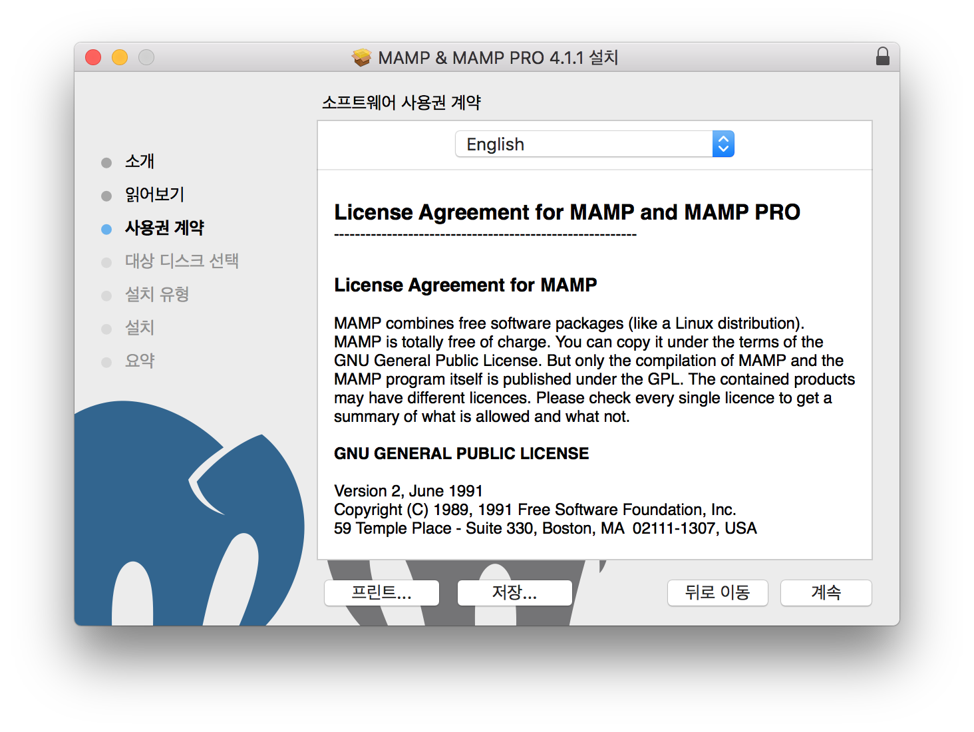Click the 프린트... button
This screenshot has width=974, height=732.
pos(382,592)
